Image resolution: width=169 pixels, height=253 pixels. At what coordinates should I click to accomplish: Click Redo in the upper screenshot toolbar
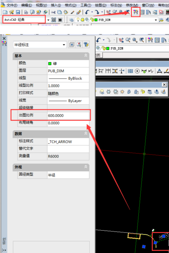(97, 12)
